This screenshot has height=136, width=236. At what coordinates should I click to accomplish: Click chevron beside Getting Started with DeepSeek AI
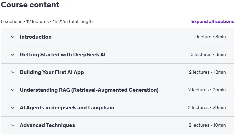(13, 55)
